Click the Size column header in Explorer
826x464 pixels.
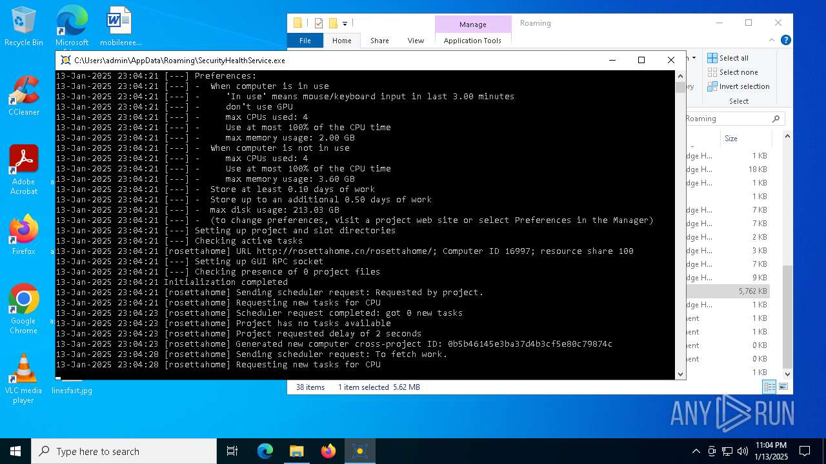pyautogui.click(x=745, y=139)
